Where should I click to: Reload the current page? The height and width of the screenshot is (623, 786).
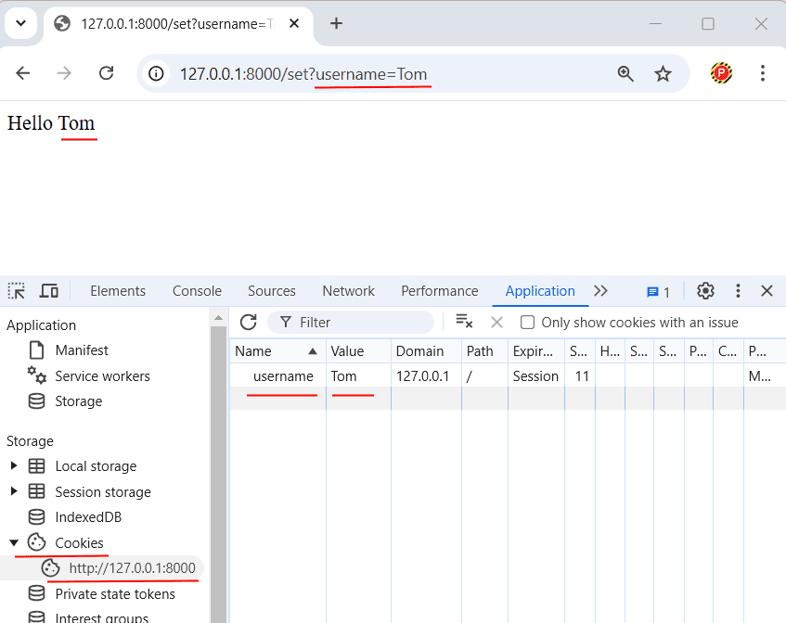click(x=107, y=73)
